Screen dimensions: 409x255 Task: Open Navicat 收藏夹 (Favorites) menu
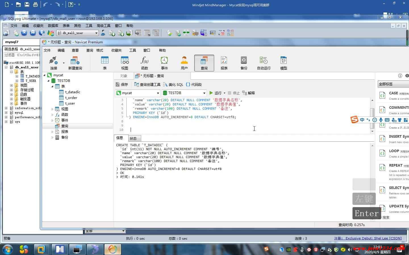pos(116,50)
